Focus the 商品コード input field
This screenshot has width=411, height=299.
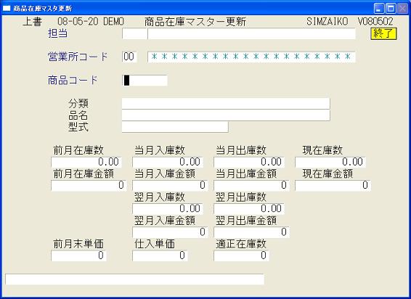[x=145, y=80]
